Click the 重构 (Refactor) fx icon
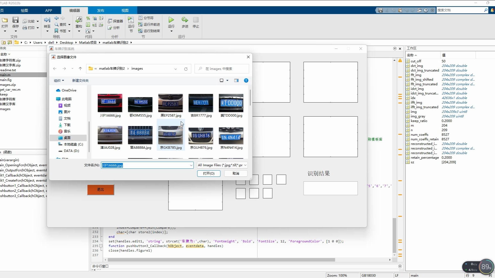 pos(79,20)
